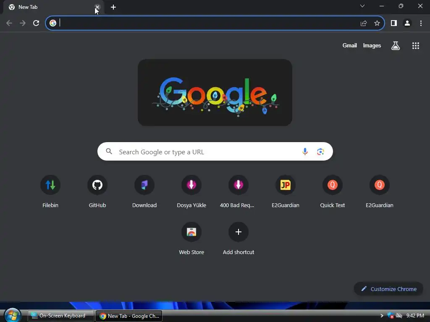
Task: Open a new tab with plus button
Action: (113, 7)
